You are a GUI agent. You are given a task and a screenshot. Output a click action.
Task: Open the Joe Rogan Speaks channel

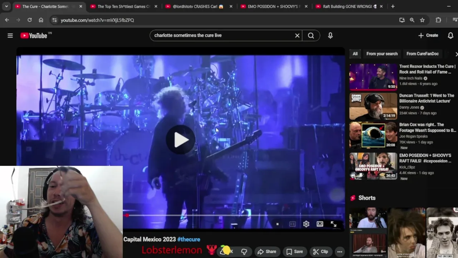[413, 137]
